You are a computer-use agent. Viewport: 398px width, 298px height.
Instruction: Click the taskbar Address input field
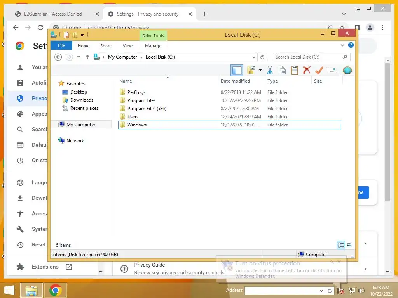(x=281, y=290)
